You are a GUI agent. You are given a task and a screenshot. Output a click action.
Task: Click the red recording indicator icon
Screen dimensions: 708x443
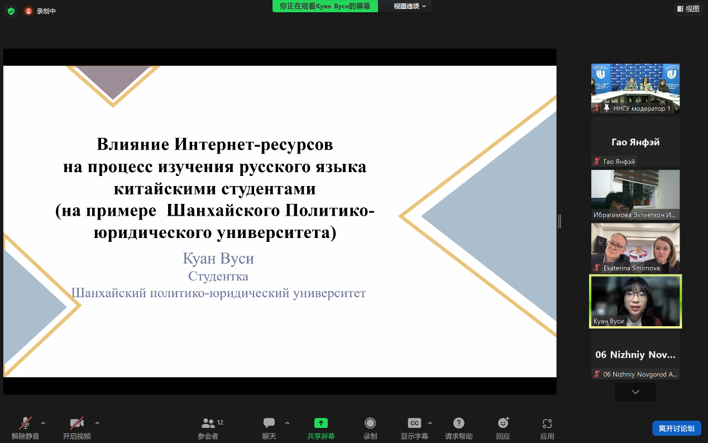click(28, 11)
